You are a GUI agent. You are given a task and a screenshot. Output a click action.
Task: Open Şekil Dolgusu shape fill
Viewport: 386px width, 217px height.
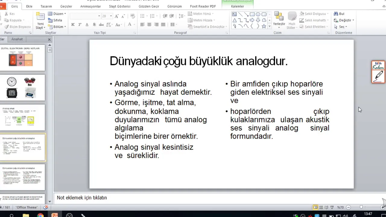[314, 14]
